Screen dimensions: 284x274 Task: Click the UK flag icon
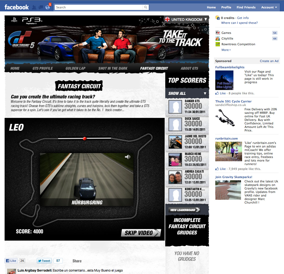coord(167,19)
